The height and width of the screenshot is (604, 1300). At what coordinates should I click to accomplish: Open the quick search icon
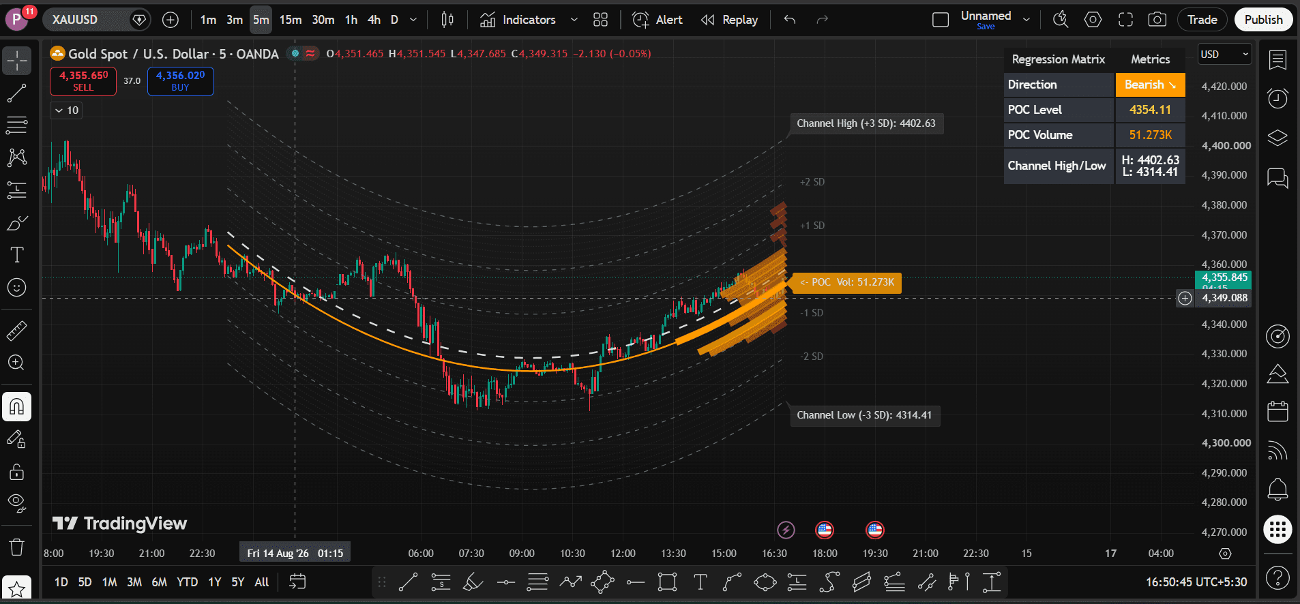(1061, 20)
